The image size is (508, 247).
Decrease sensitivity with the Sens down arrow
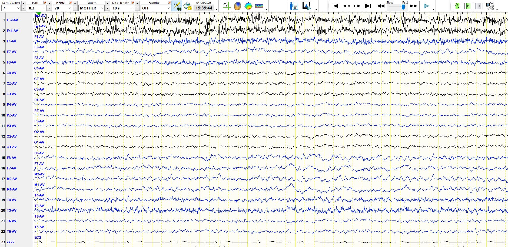point(24,8)
